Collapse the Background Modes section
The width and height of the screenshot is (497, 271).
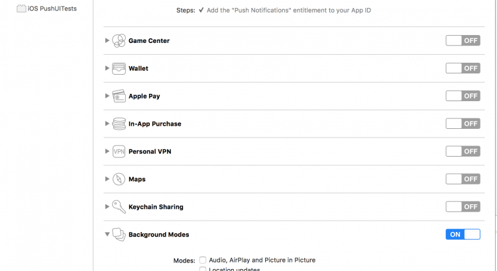[107, 235]
